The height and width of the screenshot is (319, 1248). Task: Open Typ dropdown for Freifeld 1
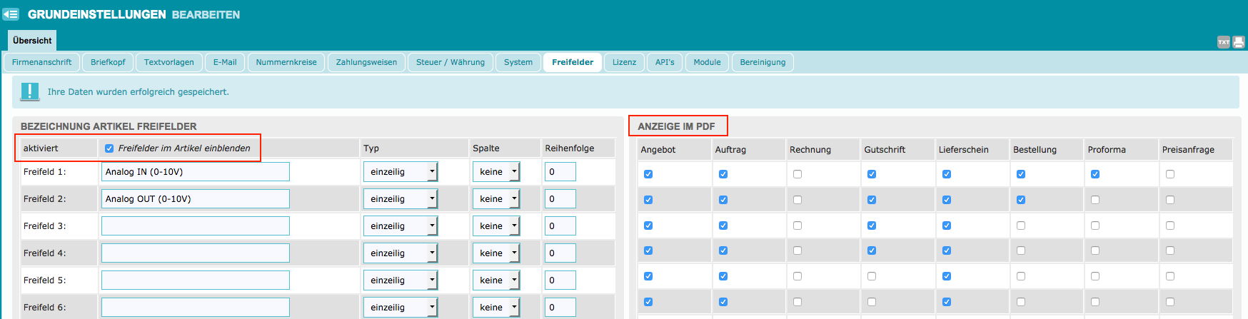click(401, 172)
